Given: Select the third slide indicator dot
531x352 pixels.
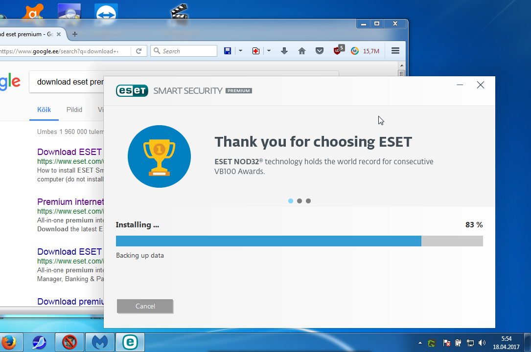Looking at the screenshot, I should point(308,201).
